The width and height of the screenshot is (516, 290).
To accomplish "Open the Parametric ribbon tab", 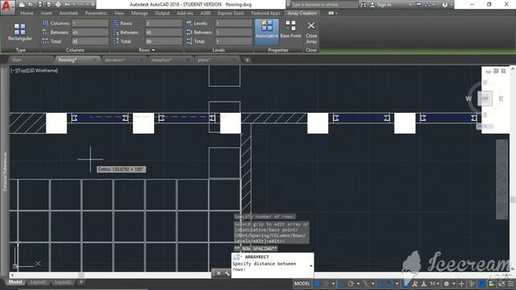I will (96, 13).
